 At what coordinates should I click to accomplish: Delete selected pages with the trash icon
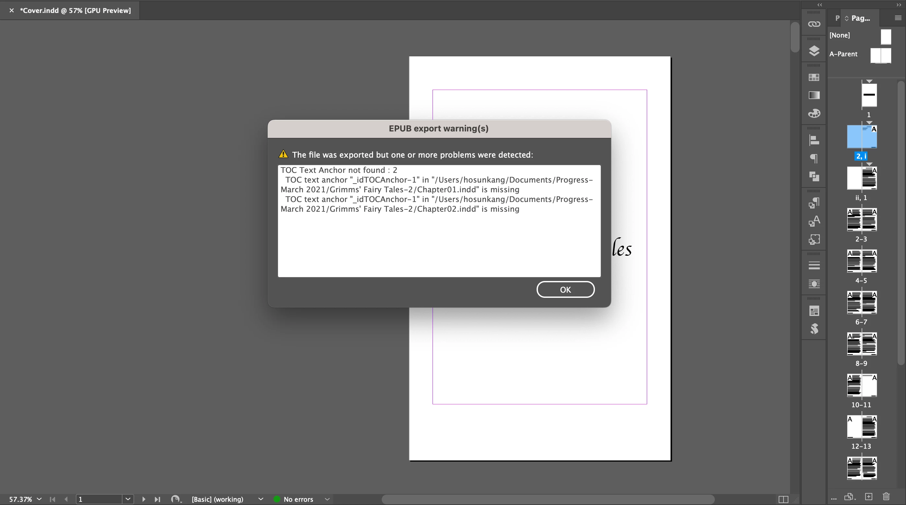[886, 497]
